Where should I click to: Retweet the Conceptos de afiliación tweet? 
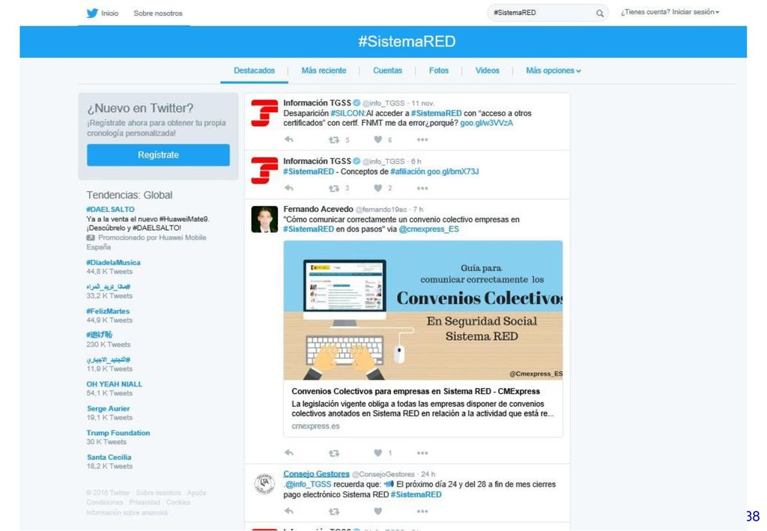click(x=334, y=188)
